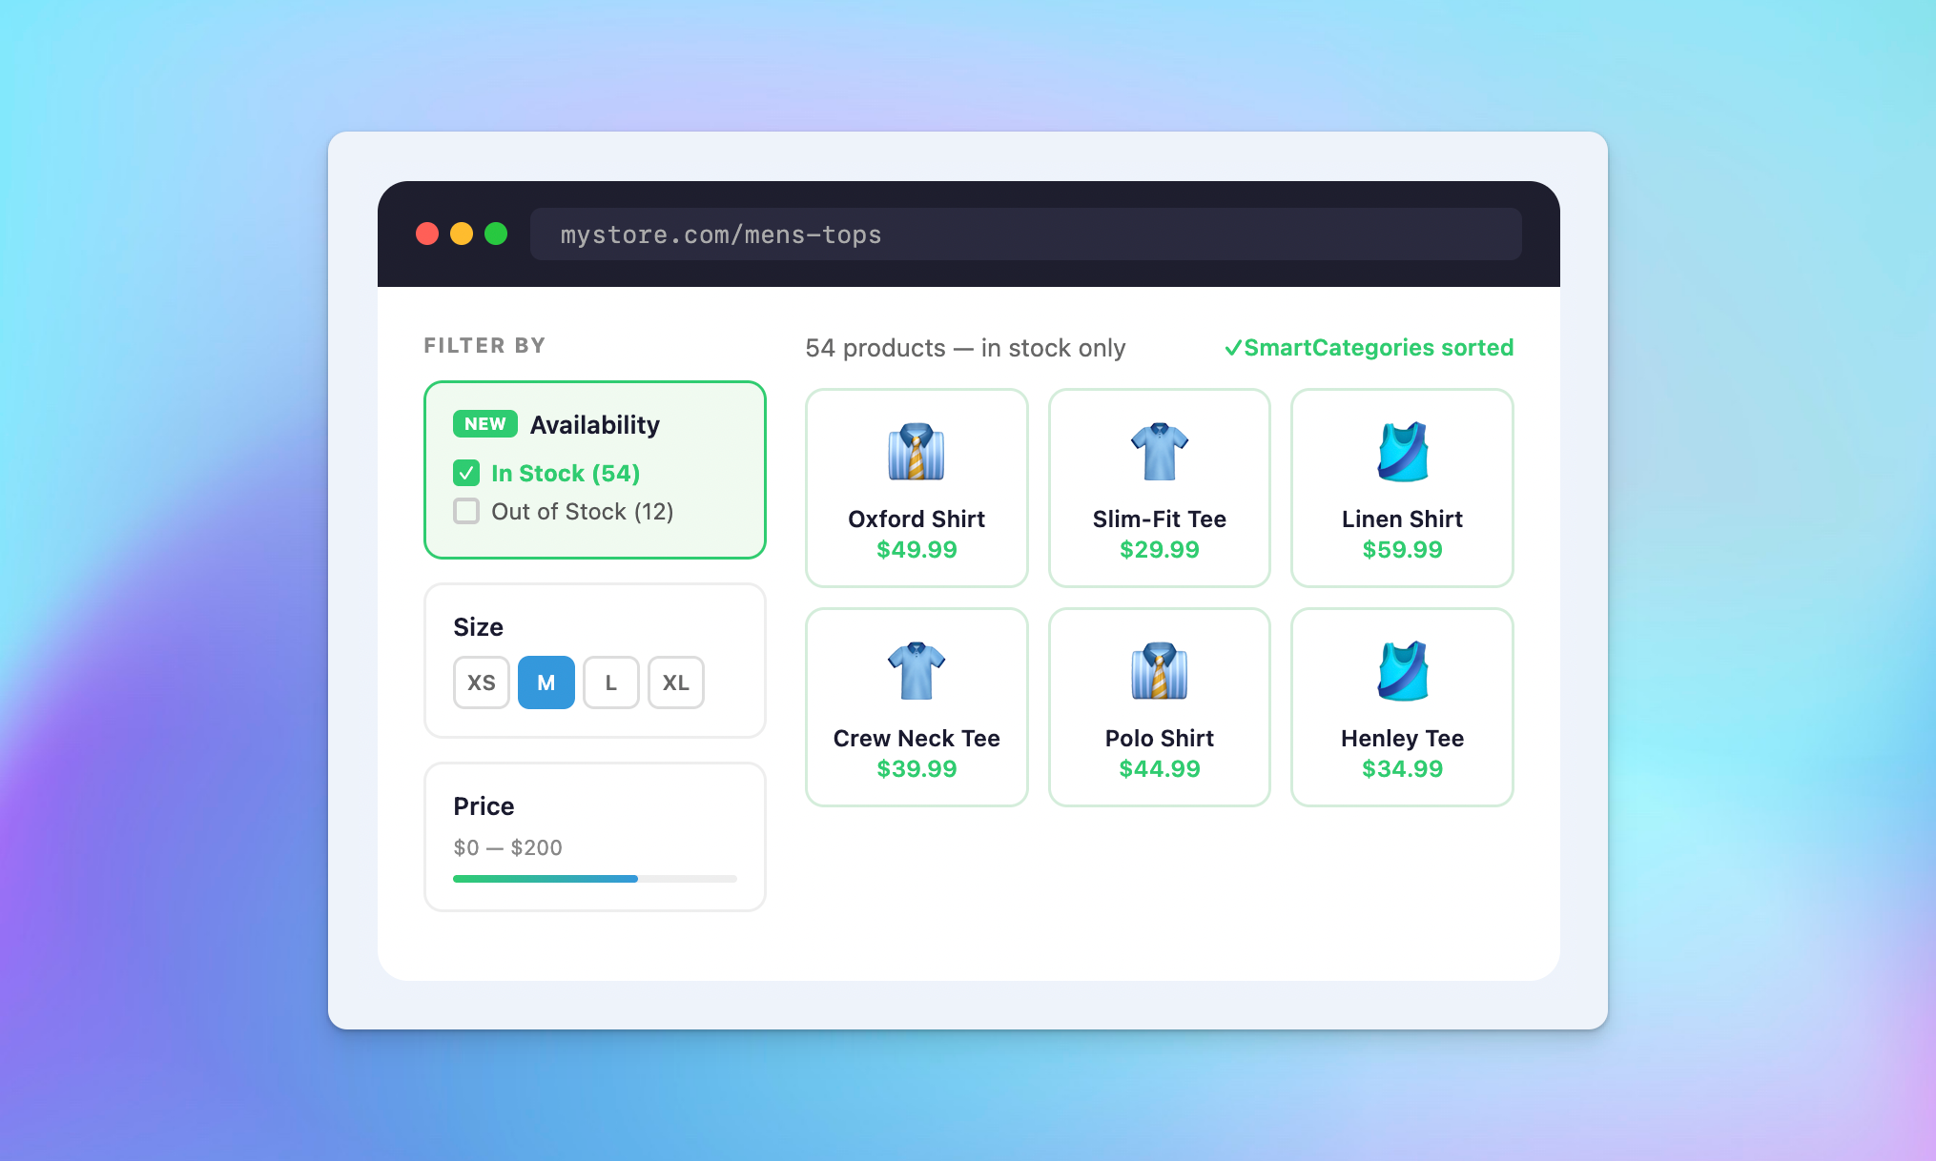Deselect size M button

tap(546, 682)
